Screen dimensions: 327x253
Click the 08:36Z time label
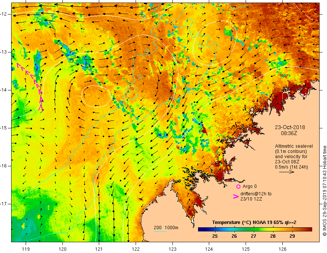pos(289,133)
